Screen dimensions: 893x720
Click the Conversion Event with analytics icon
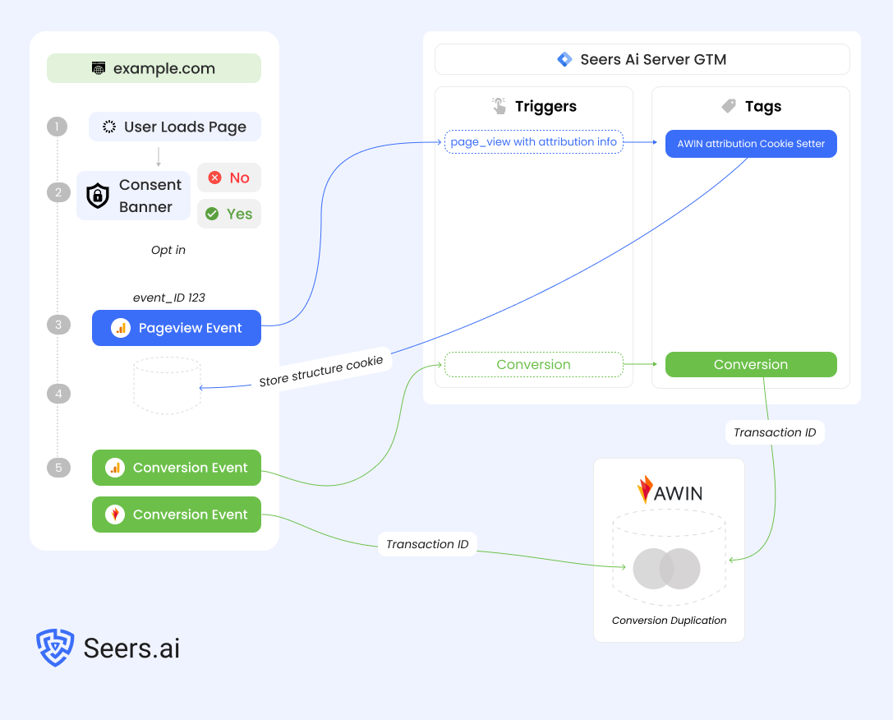pyautogui.click(x=177, y=468)
